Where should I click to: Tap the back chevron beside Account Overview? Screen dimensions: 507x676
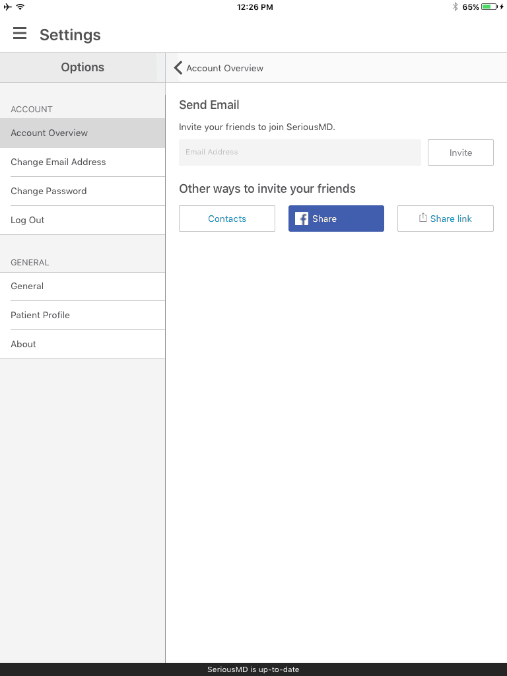click(178, 68)
